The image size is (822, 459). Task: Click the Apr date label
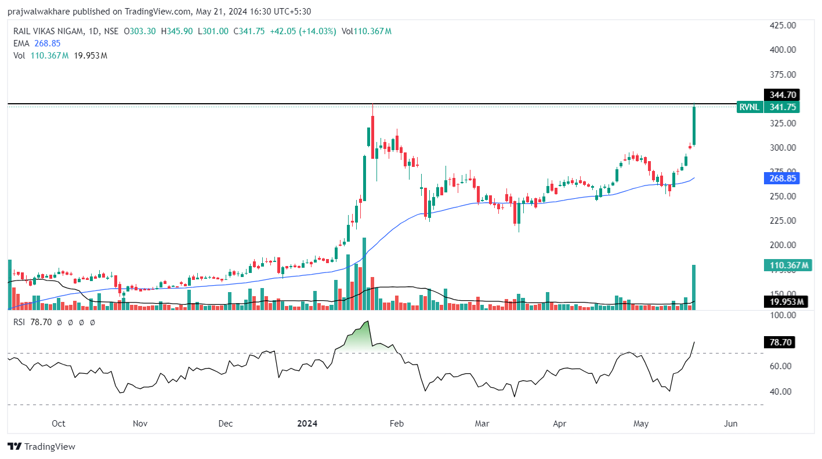(559, 424)
